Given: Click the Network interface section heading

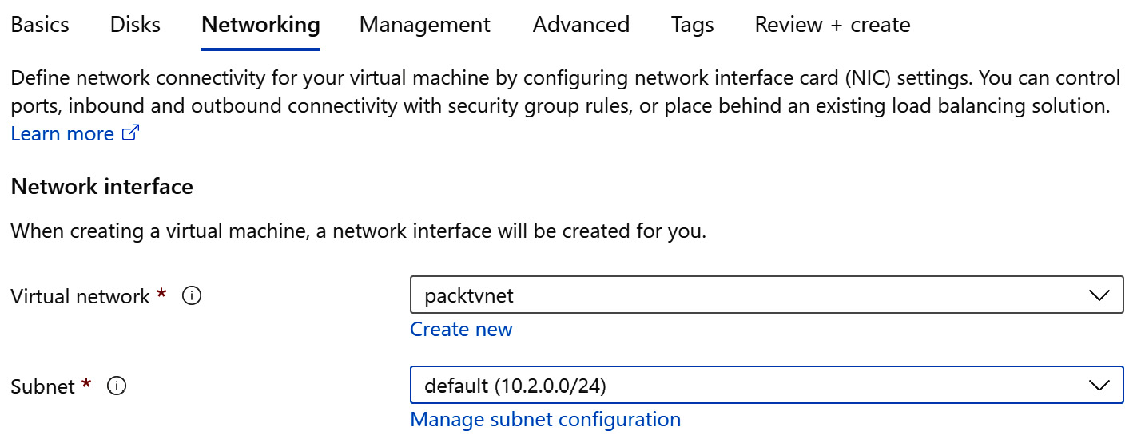Looking at the screenshot, I should pyautogui.click(x=102, y=187).
